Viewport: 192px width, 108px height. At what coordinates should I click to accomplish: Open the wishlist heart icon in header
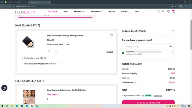point(168,11)
